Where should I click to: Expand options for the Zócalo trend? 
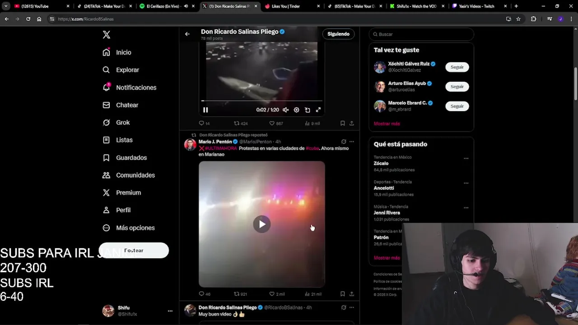point(466,158)
